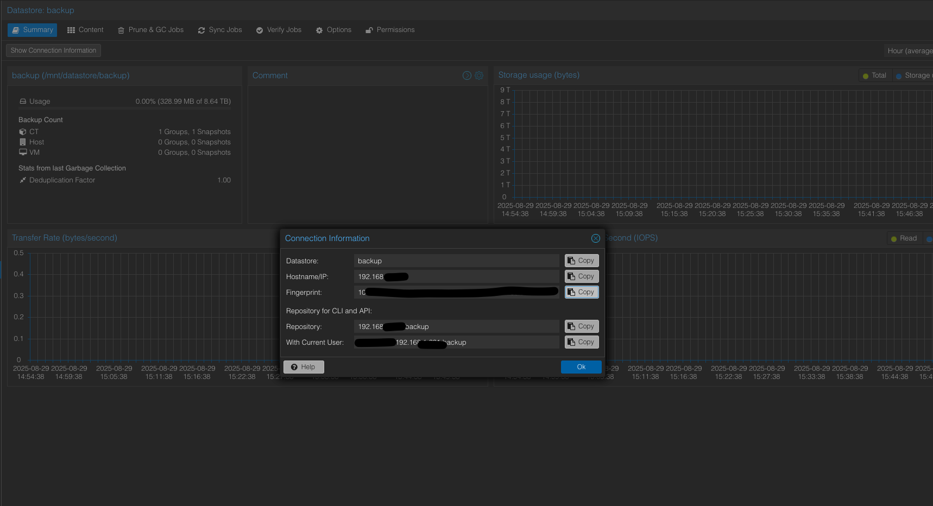Select the Datastore field in dialog

tap(456, 261)
